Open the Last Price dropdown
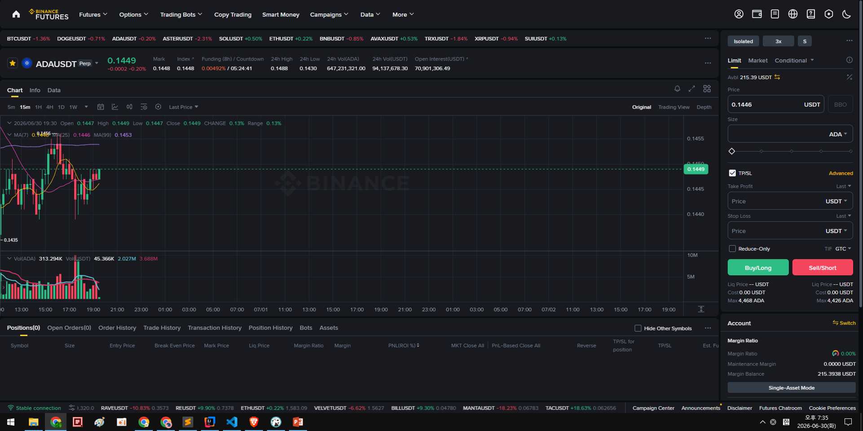Image resolution: width=863 pixels, height=431 pixels. click(x=184, y=107)
